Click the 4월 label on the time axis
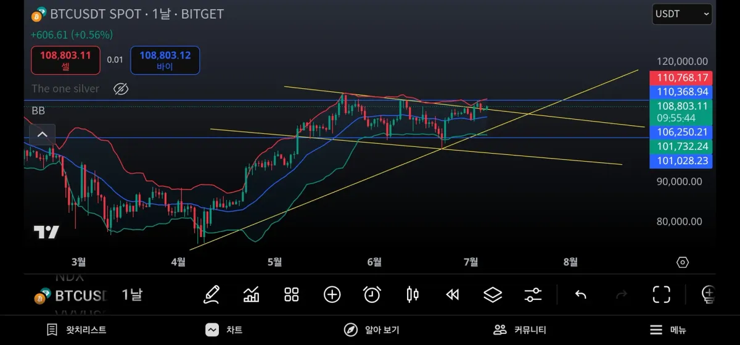The height and width of the screenshot is (345, 740). (178, 262)
